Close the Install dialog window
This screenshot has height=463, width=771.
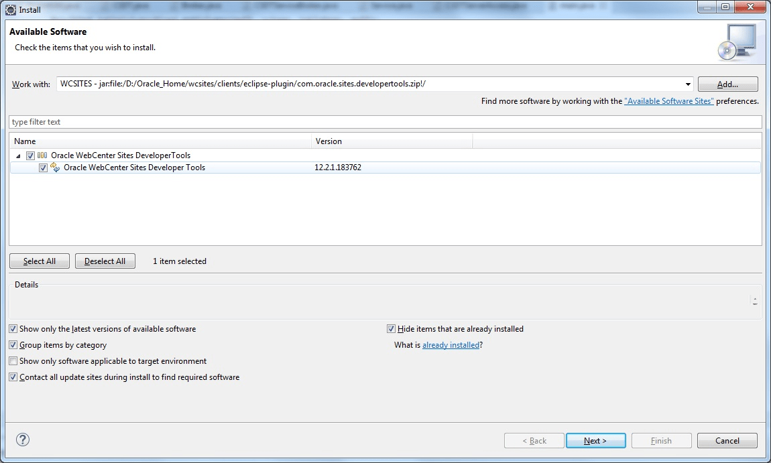[x=750, y=7]
